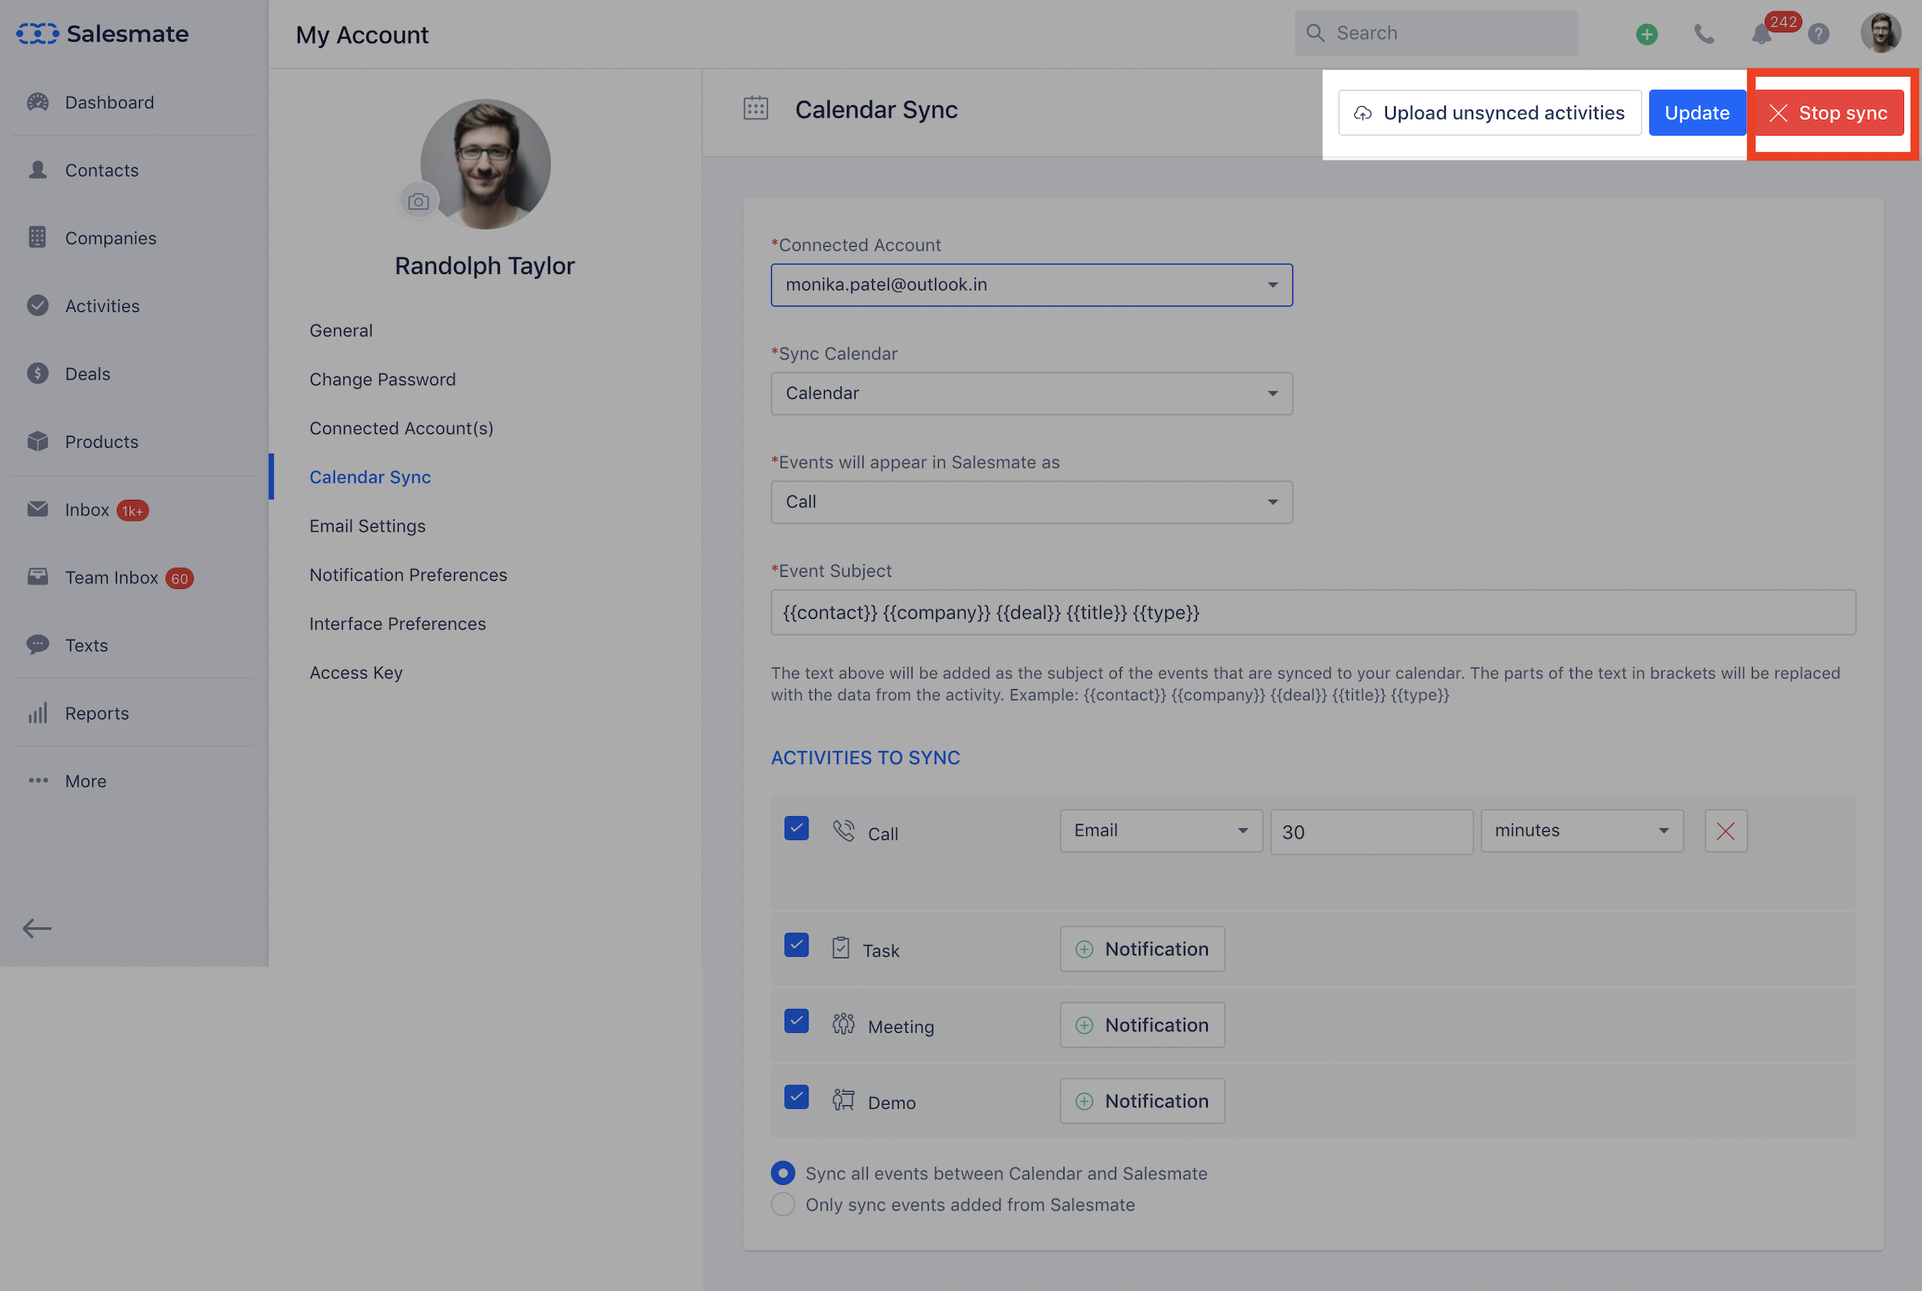Click the green plus quick-add icon
The height and width of the screenshot is (1291, 1922).
click(x=1647, y=34)
